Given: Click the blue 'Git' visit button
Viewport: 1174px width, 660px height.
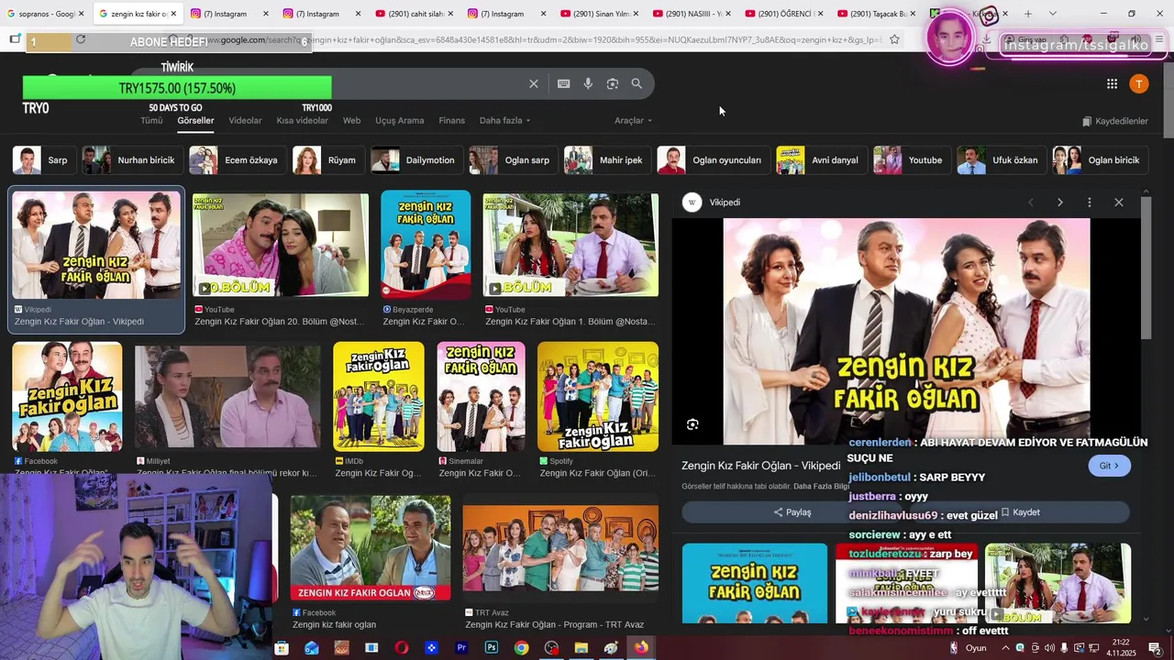Looking at the screenshot, I should click(x=1109, y=466).
